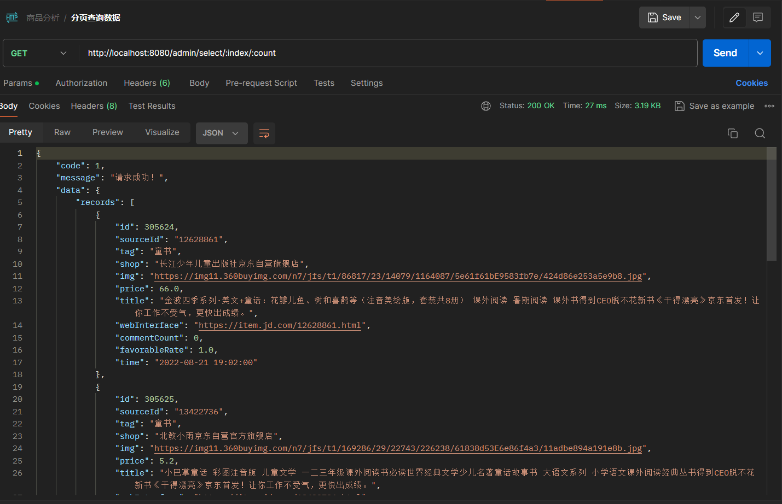Screen dimensions: 782x504
Task: Copy the response with the copy icon
Action: [733, 133]
